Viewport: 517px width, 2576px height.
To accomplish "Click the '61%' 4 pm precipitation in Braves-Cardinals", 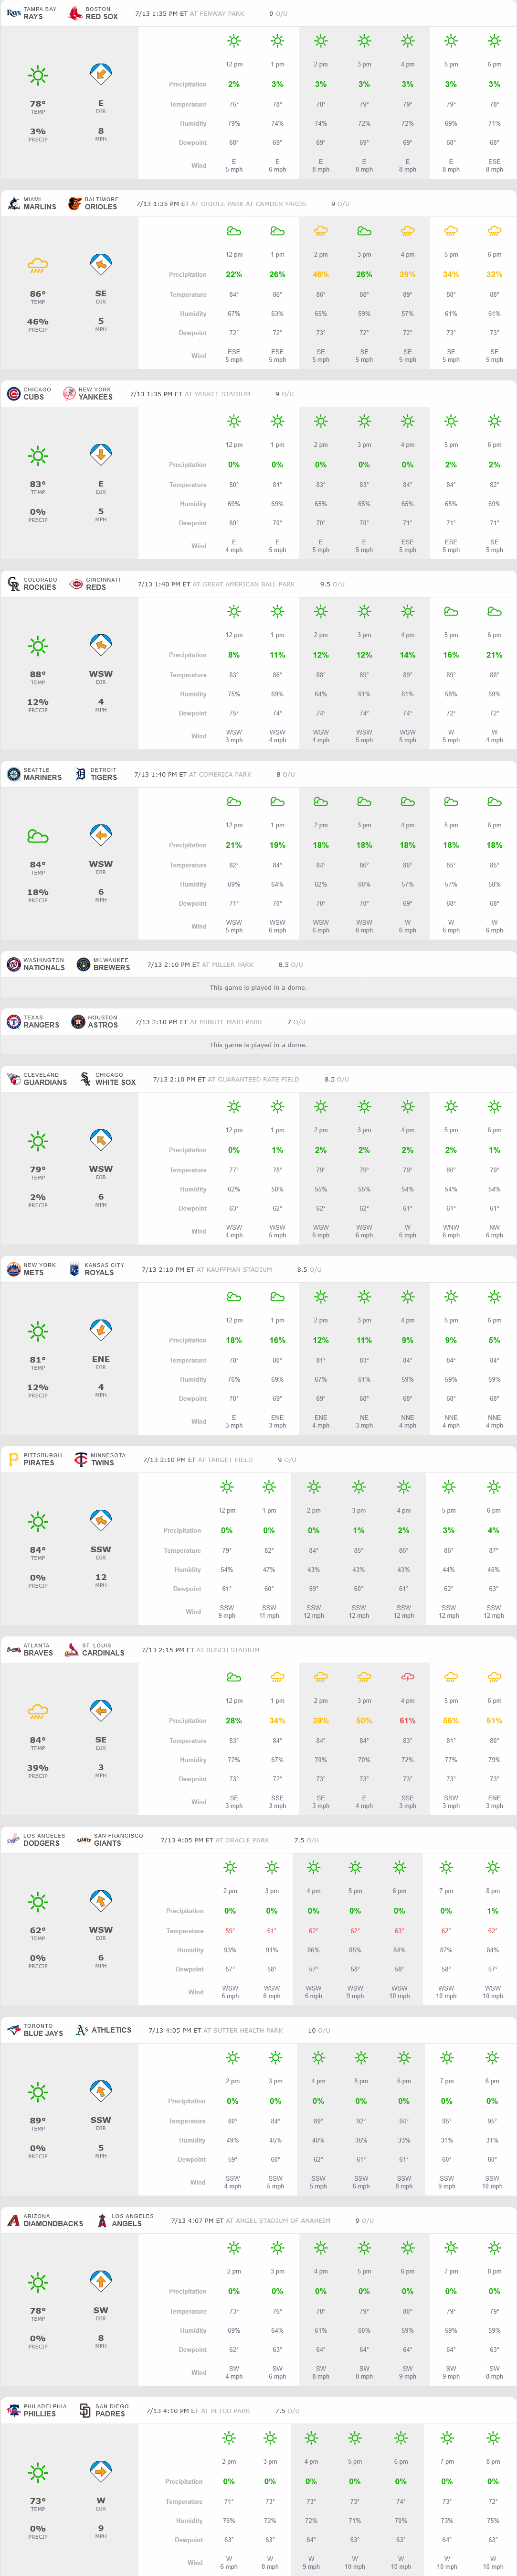I will point(407,1721).
